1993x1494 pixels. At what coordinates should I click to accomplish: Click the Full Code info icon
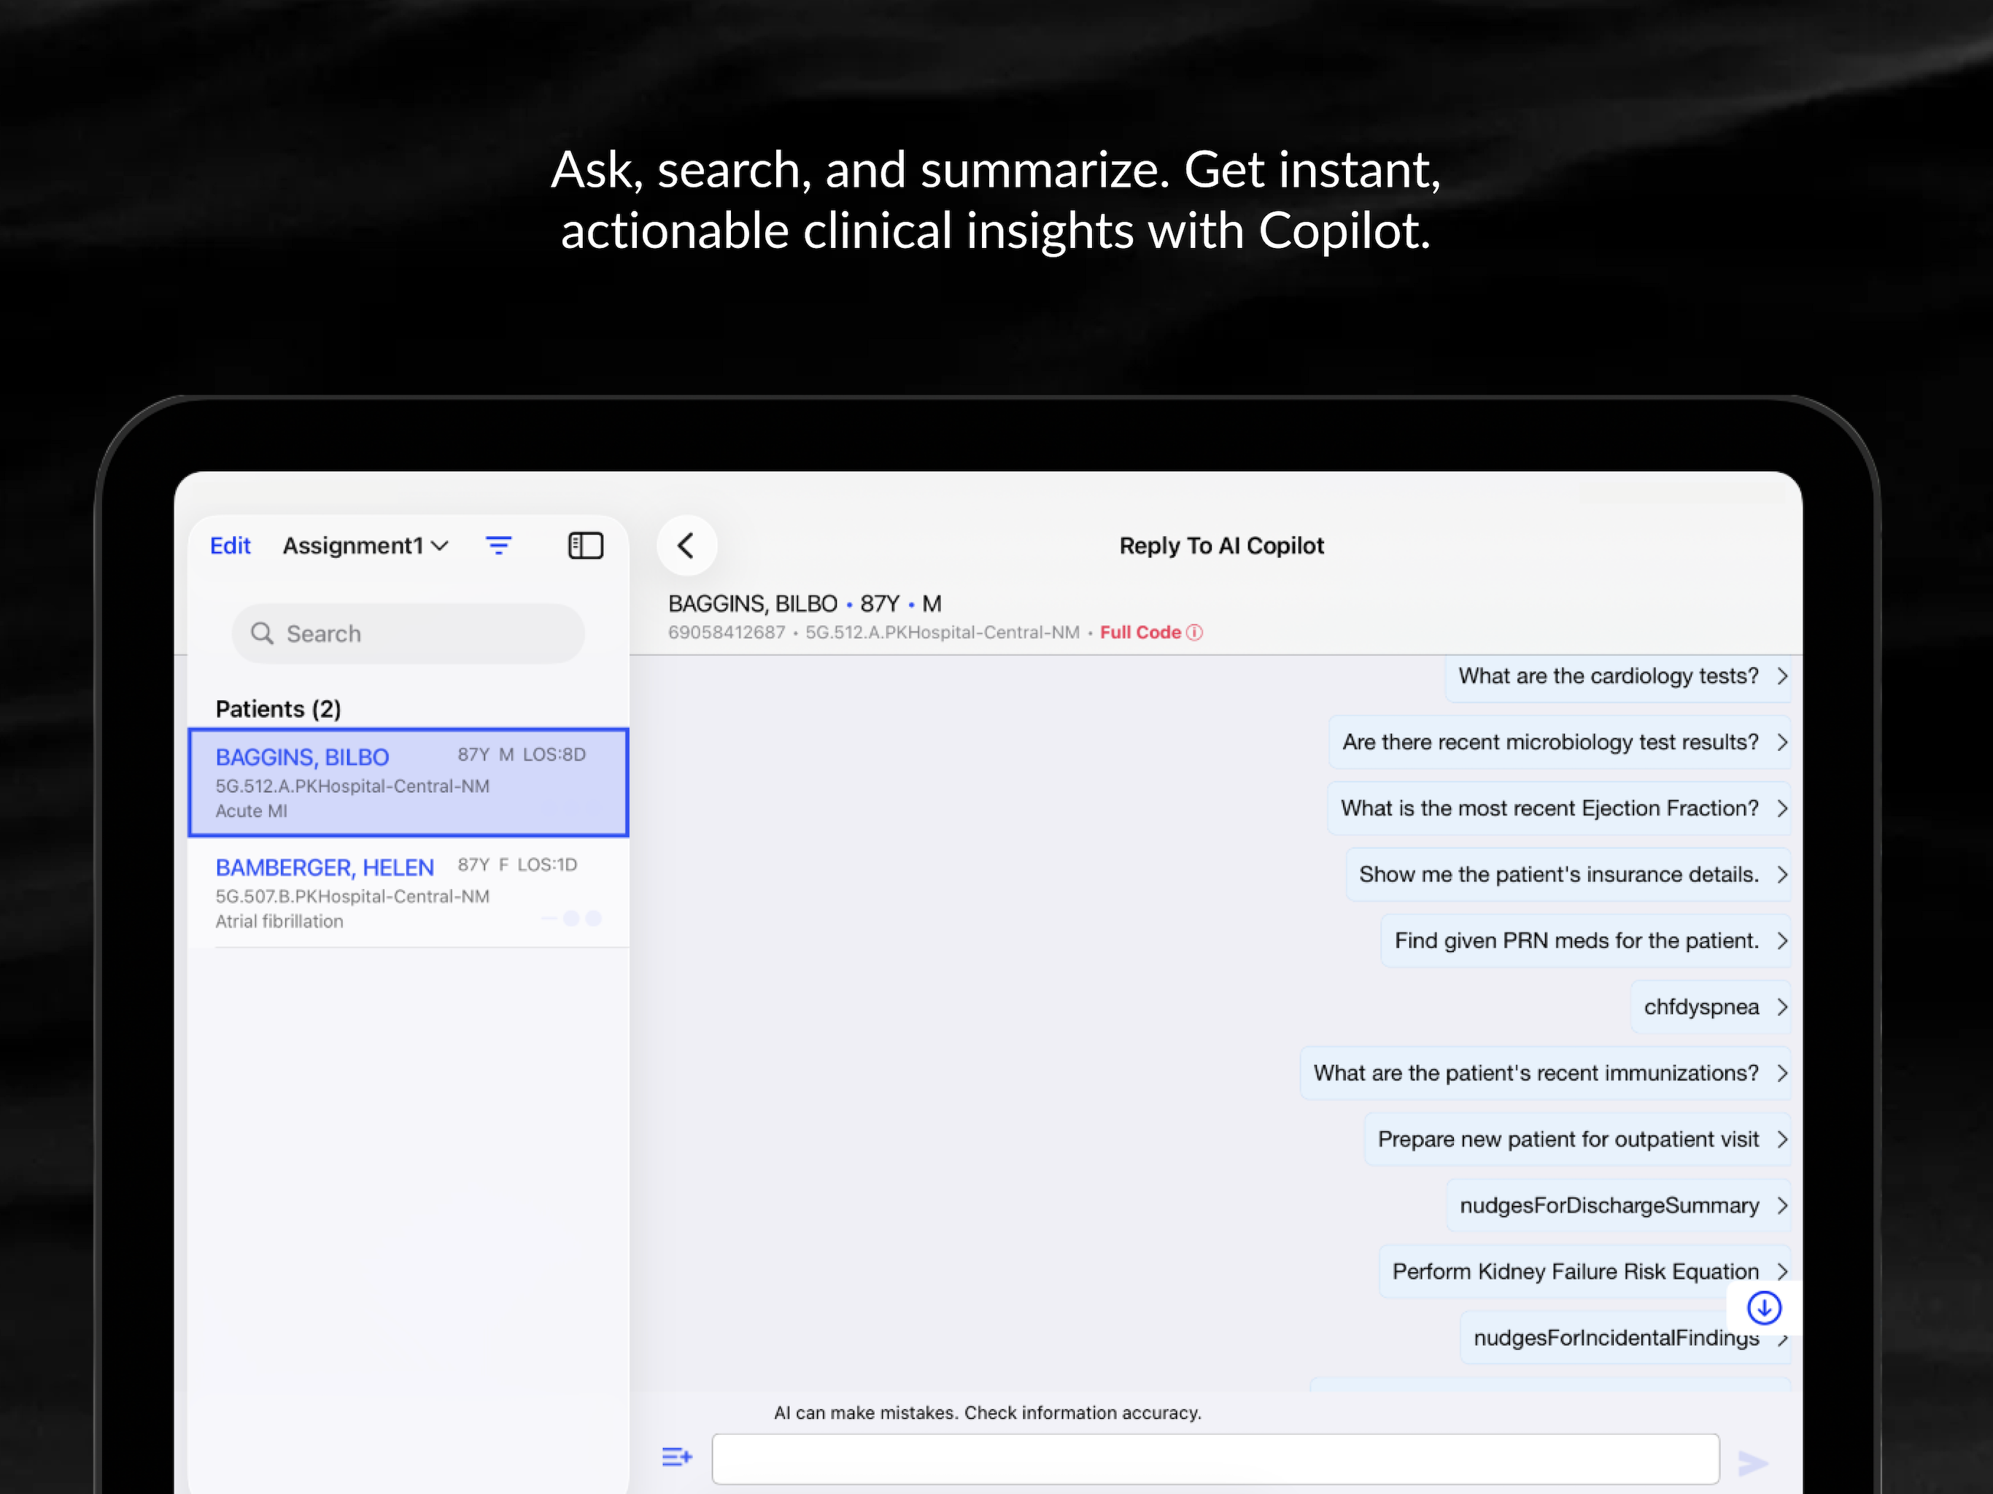[x=1195, y=632]
